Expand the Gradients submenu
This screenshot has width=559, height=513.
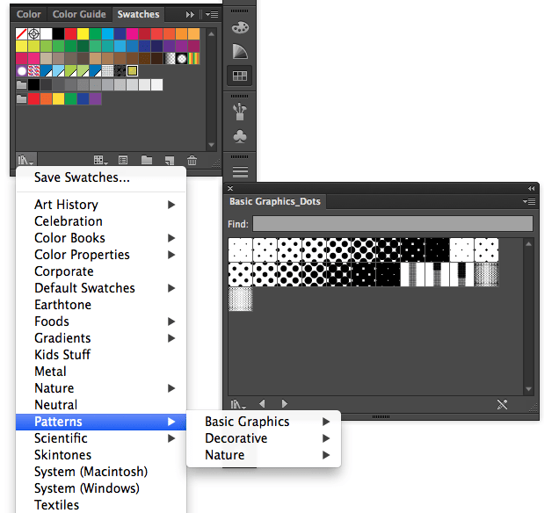click(x=101, y=338)
